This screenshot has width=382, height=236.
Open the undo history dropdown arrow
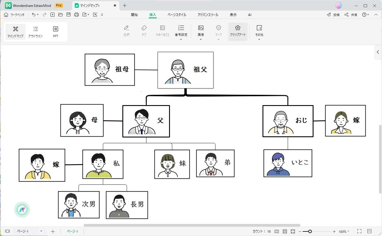pos(38,14)
